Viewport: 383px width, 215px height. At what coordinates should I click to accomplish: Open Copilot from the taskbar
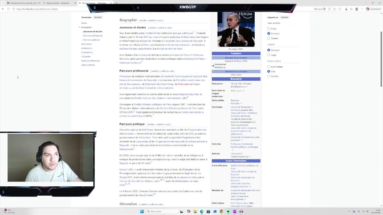[x=189, y=211]
